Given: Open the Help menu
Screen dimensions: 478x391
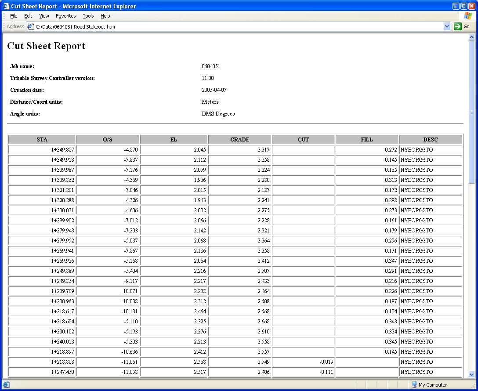Looking at the screenshot, I should coord(105,16).
